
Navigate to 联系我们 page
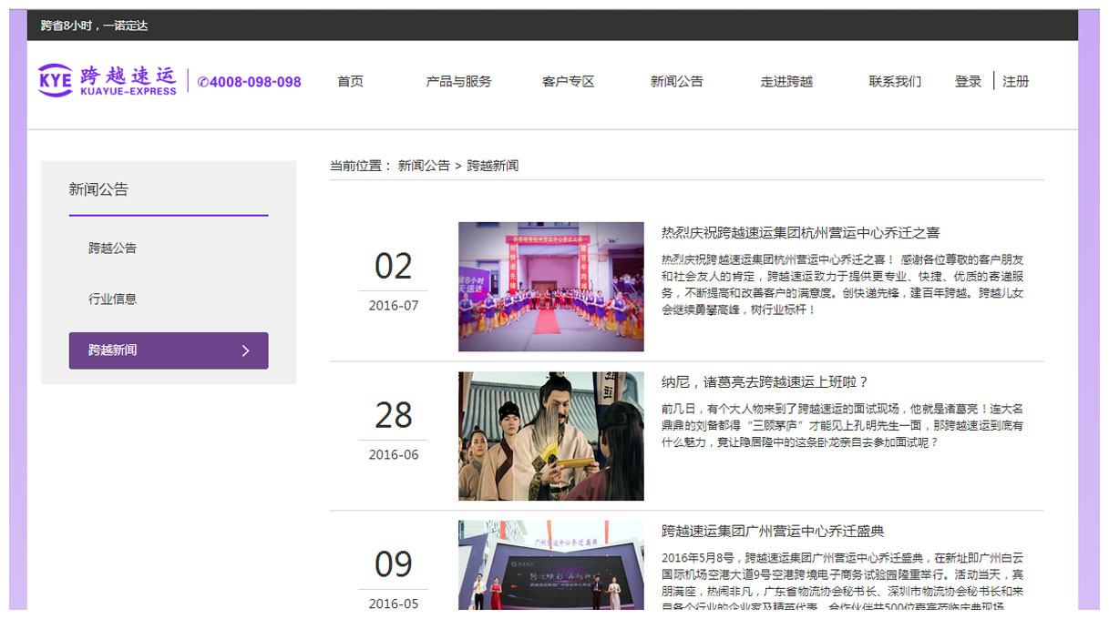pos(895,81)
